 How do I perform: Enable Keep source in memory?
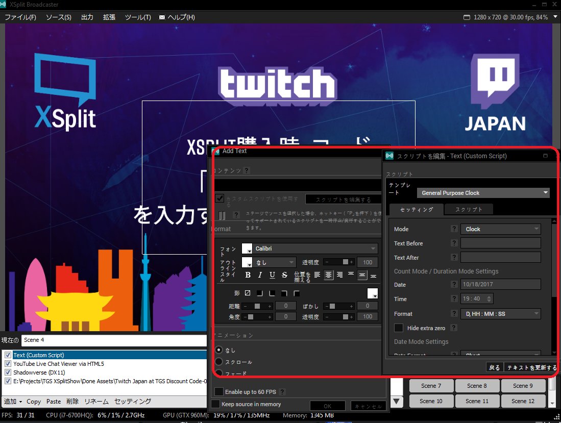pyautogui.click(x=215, y=404)
